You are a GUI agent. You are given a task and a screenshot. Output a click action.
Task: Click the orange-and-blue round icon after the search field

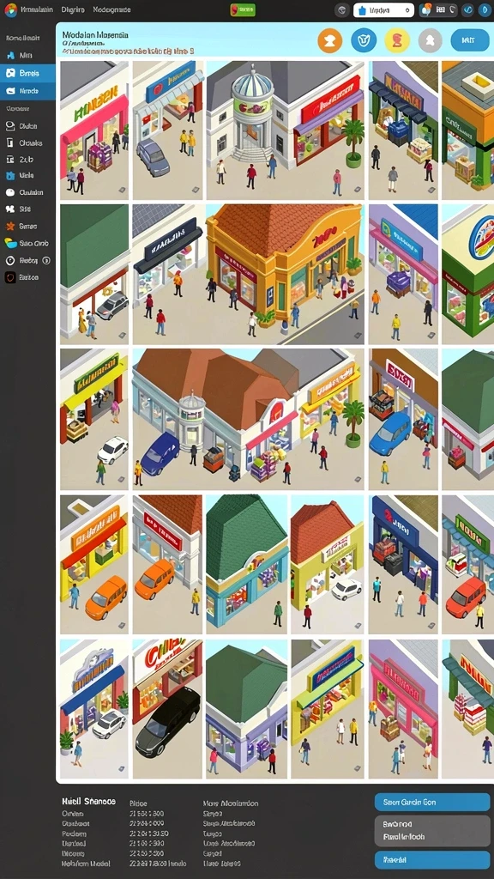(x=425, y=9)
